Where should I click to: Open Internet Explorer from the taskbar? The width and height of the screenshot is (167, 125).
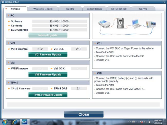[x=15, y=122]
